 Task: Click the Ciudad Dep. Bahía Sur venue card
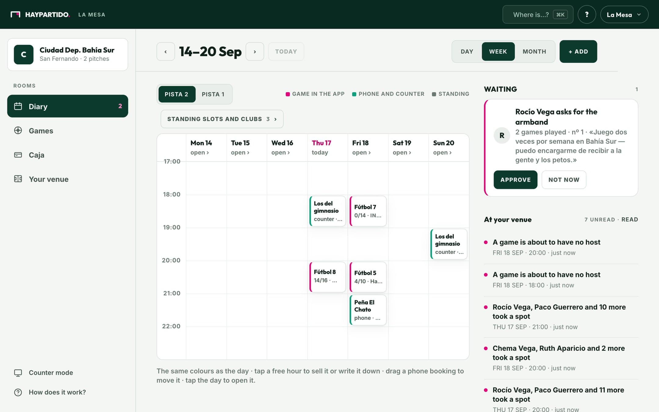[x=68, y=55]
